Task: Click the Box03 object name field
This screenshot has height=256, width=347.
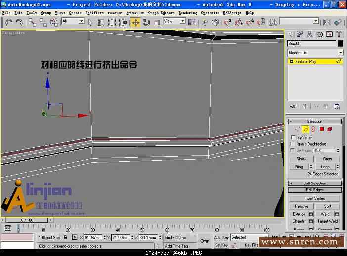Action: coord(312,44)
